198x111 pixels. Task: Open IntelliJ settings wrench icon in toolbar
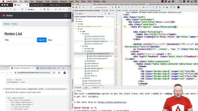click(164, 7)
